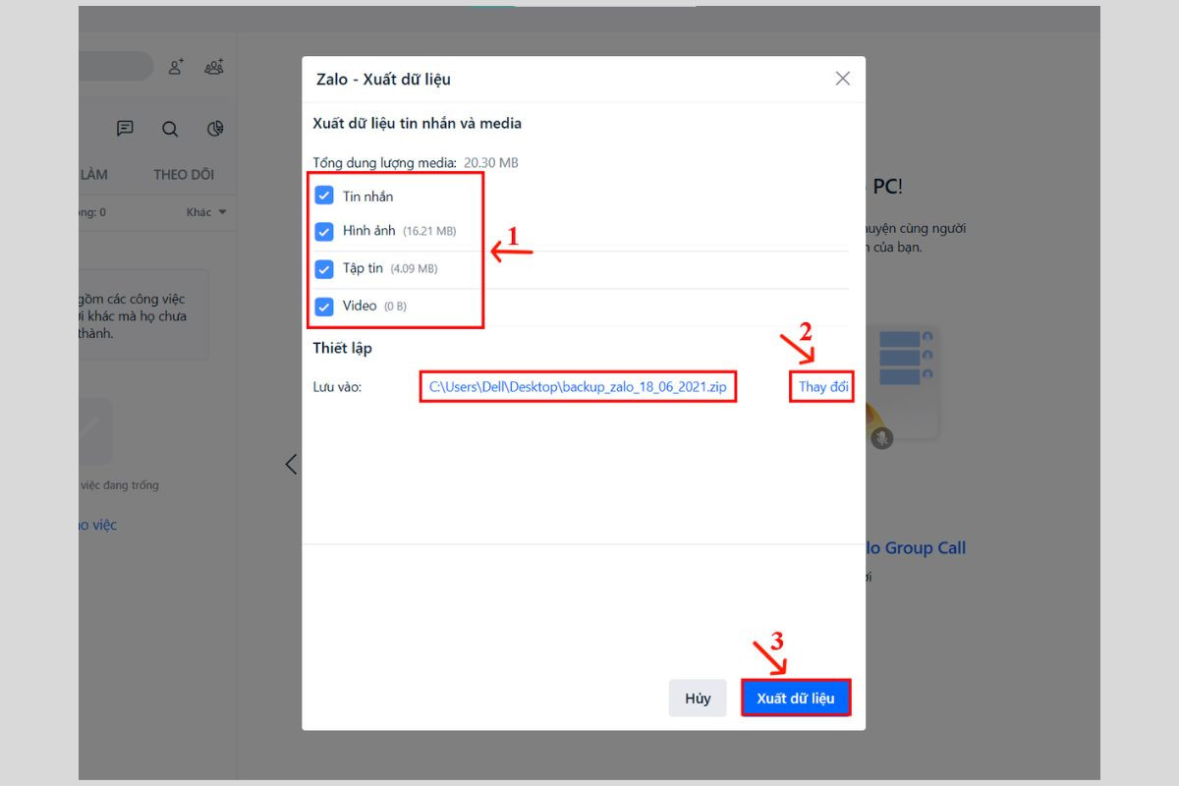Click the Xuất dữ liệu tin nhắn và media heading
The image size is (1179, 786).
pyautogui.click(x=417, y=124)
